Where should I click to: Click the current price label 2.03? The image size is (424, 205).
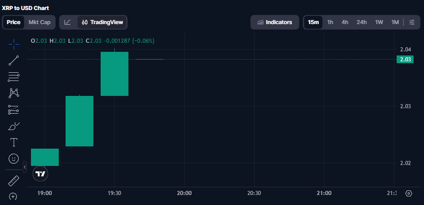[405, 60]
